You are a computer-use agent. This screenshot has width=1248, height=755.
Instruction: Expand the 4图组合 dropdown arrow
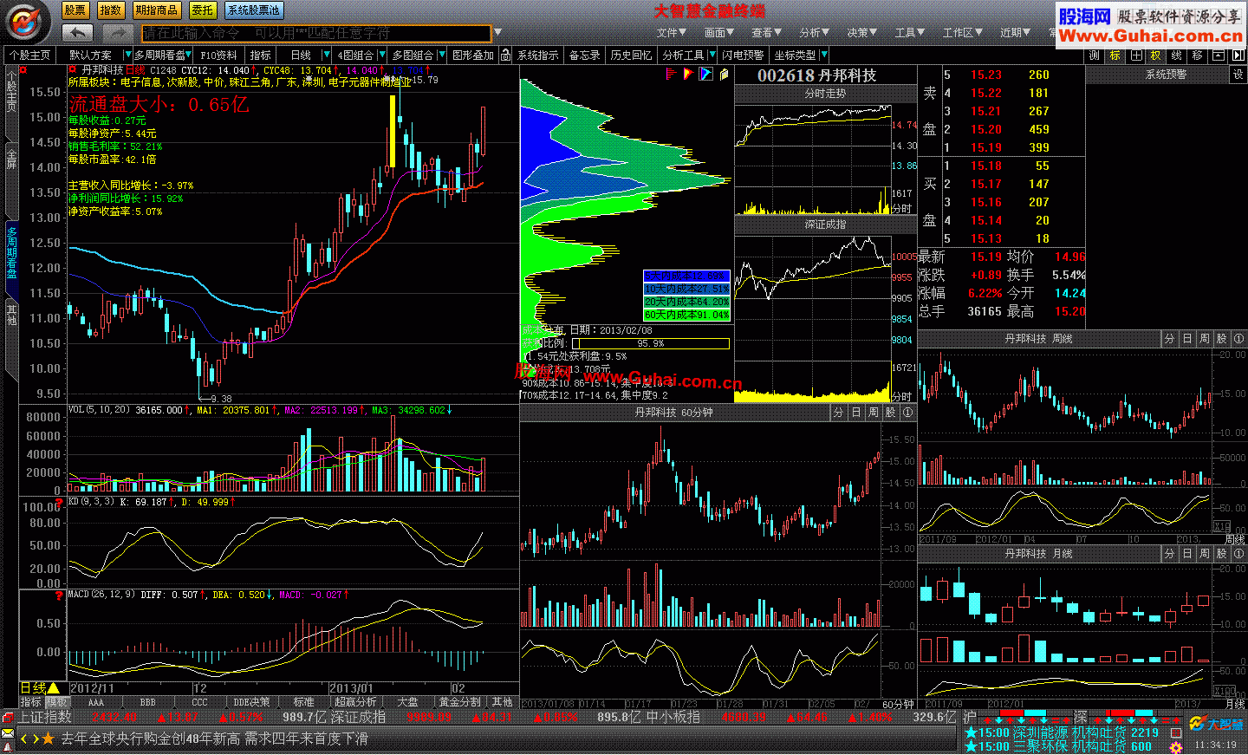point(380,55)
